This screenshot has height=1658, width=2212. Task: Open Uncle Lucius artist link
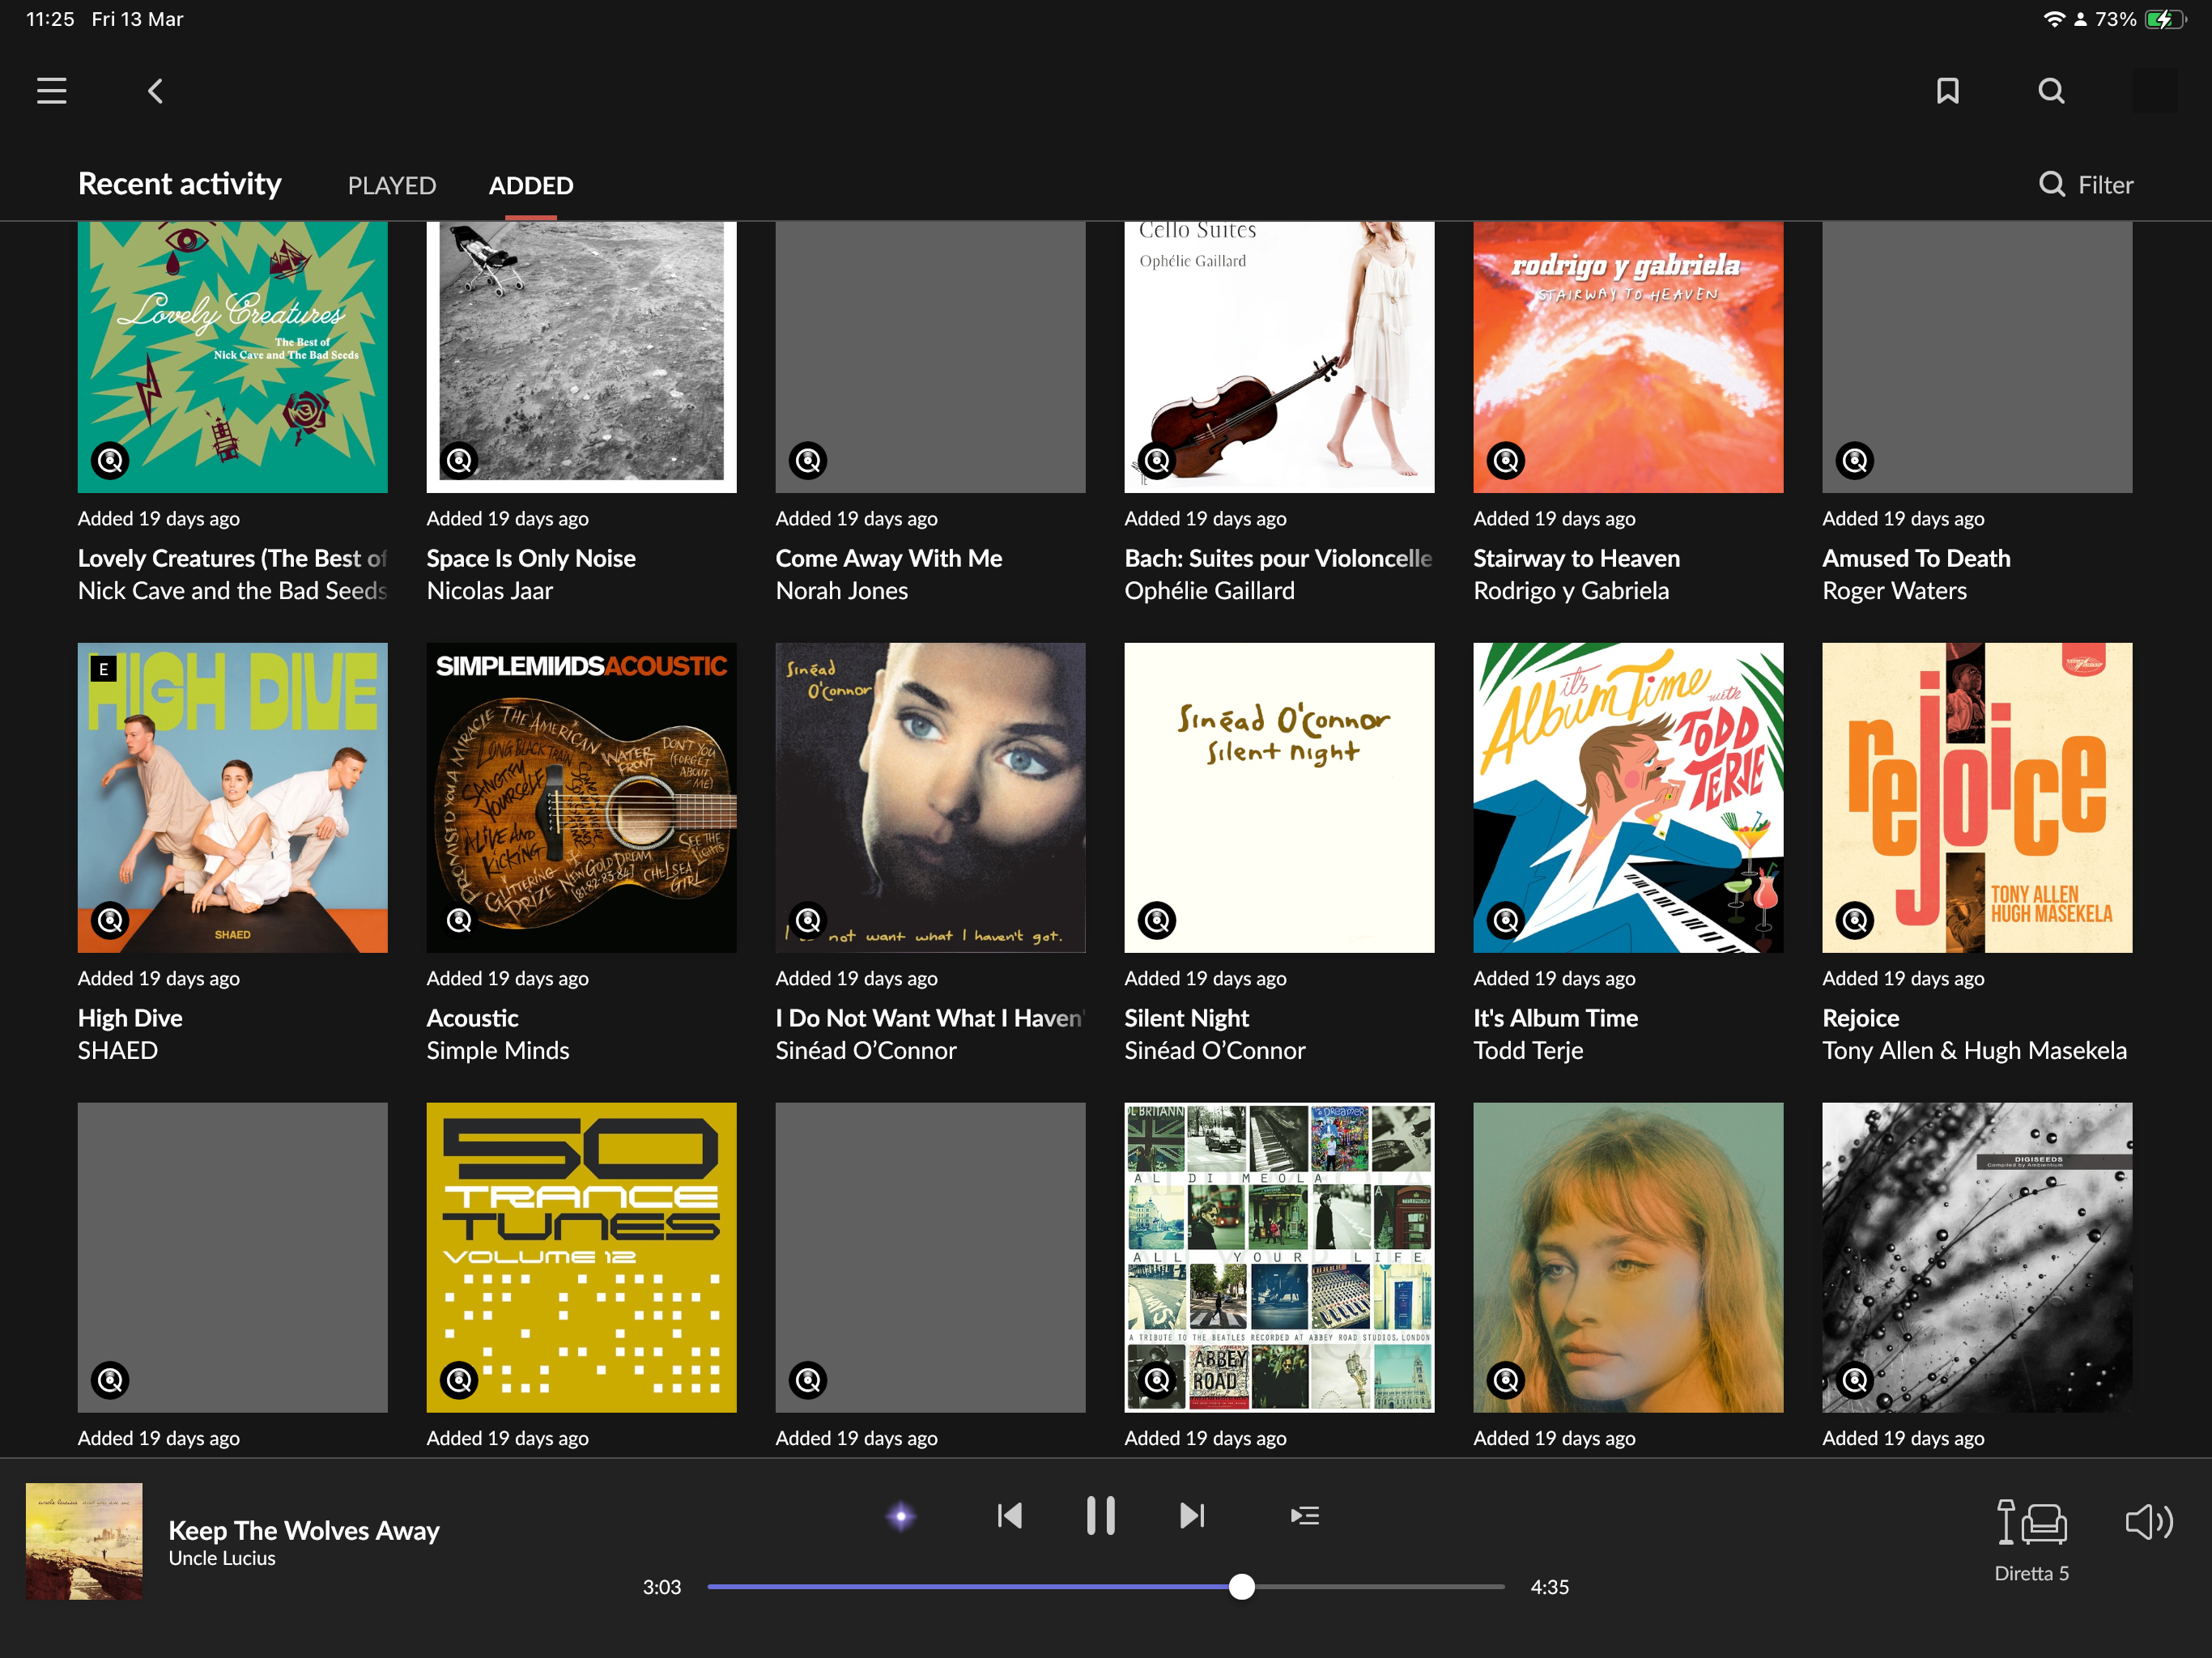click(221, 1558)
